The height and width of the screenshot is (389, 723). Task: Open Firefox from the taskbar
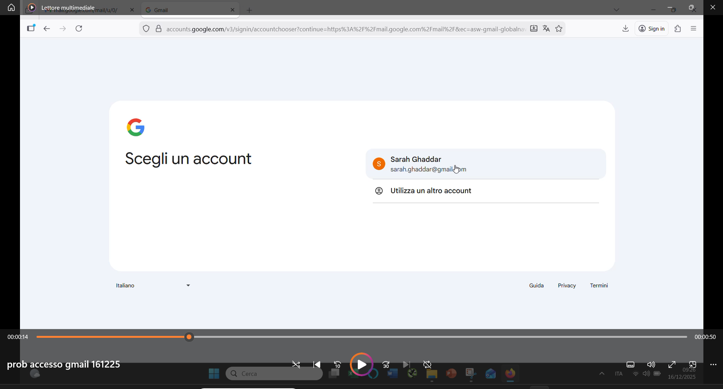coord(510,374)
